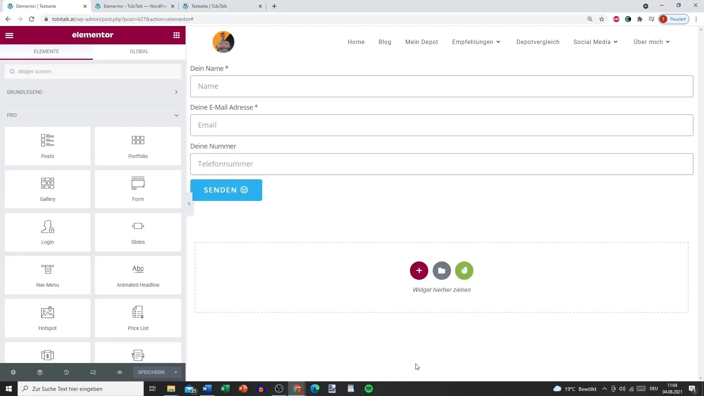Click the site logo avatar image

[223, 42]
